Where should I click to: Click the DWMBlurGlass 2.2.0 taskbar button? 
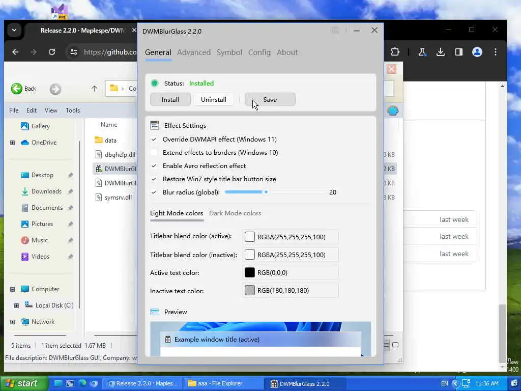coord(306,383)
